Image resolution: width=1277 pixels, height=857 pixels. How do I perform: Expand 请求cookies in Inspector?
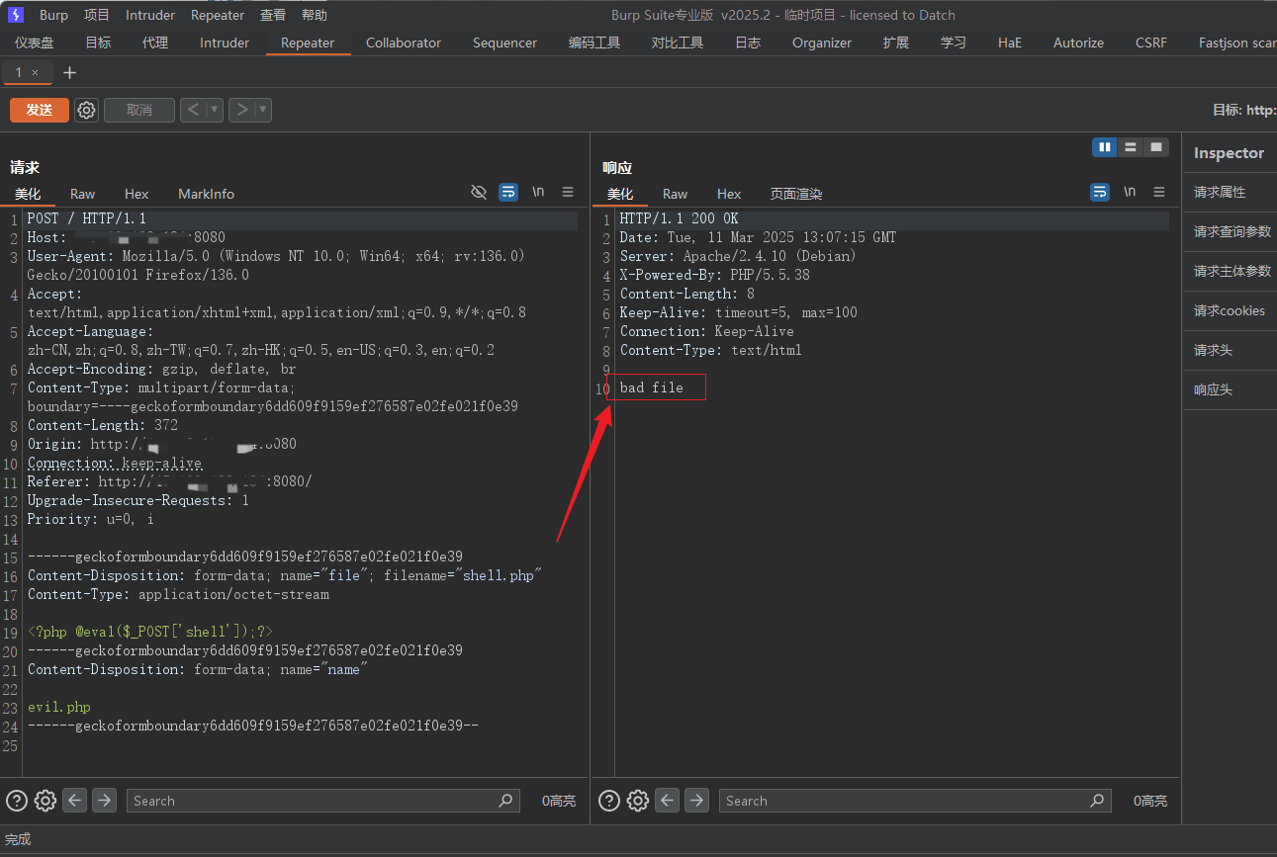tap(1229, 310)
